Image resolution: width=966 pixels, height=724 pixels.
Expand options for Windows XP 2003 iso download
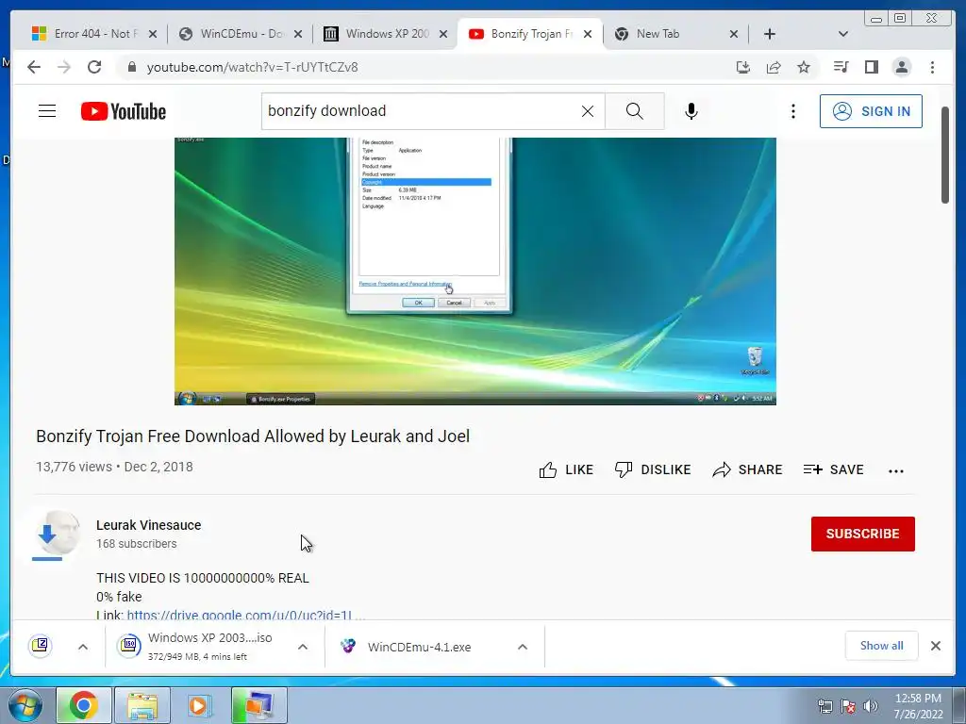[303, 647]
